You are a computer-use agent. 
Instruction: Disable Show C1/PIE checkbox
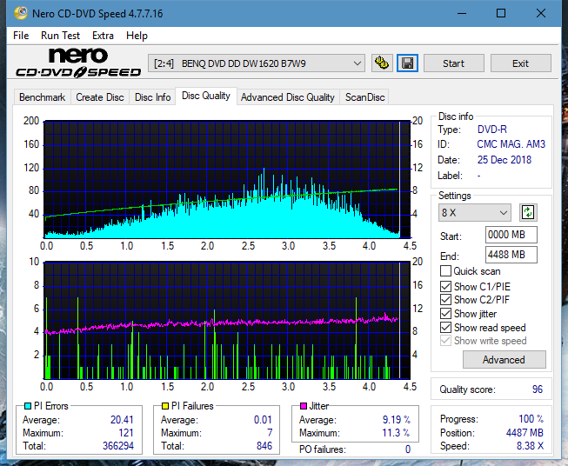click(x=445, y=286)
